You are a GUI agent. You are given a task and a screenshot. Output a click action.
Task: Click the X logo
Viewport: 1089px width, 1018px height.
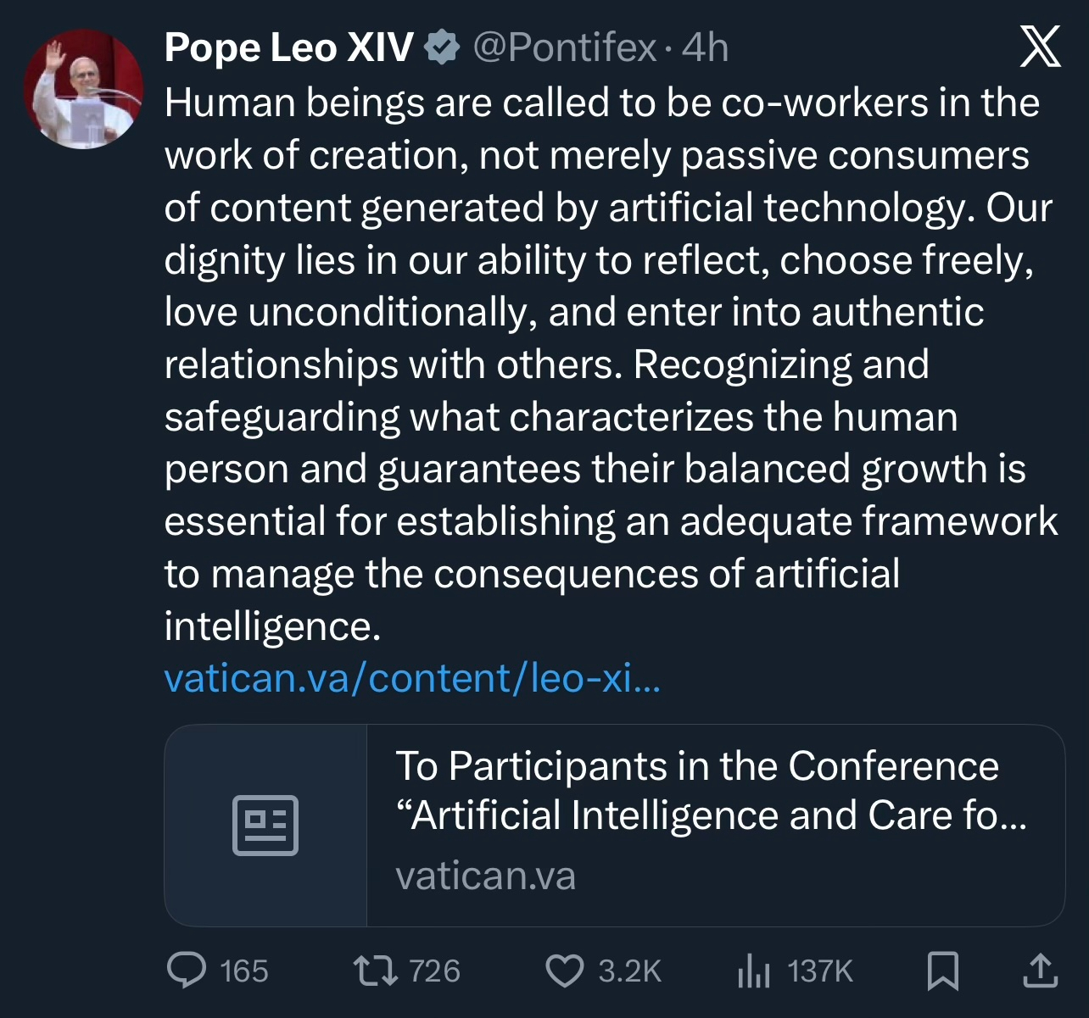1040,47
